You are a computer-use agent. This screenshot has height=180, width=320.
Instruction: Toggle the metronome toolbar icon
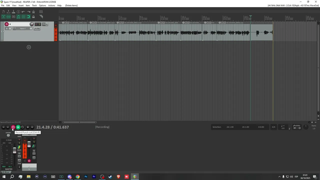click(x=33, y=12)
